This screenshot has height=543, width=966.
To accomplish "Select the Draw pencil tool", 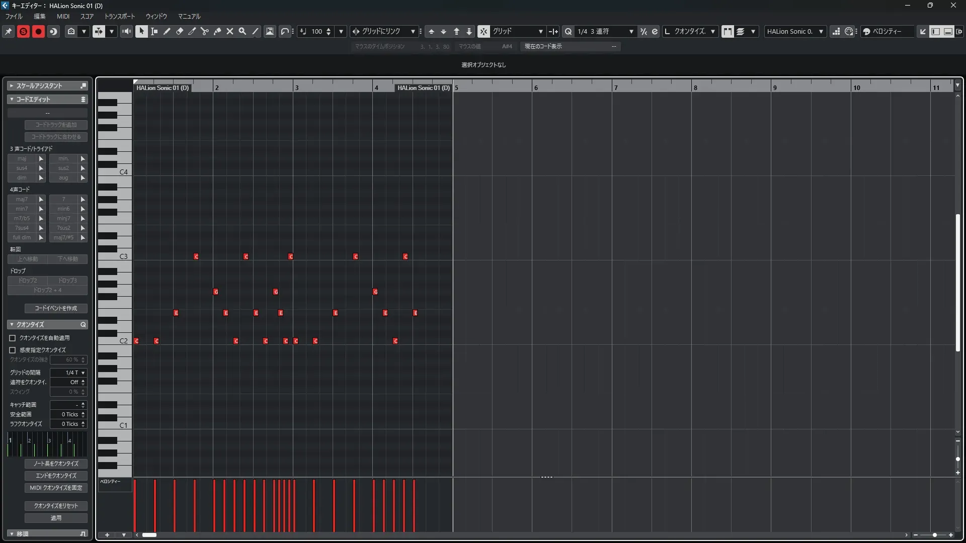I will 167,31.
